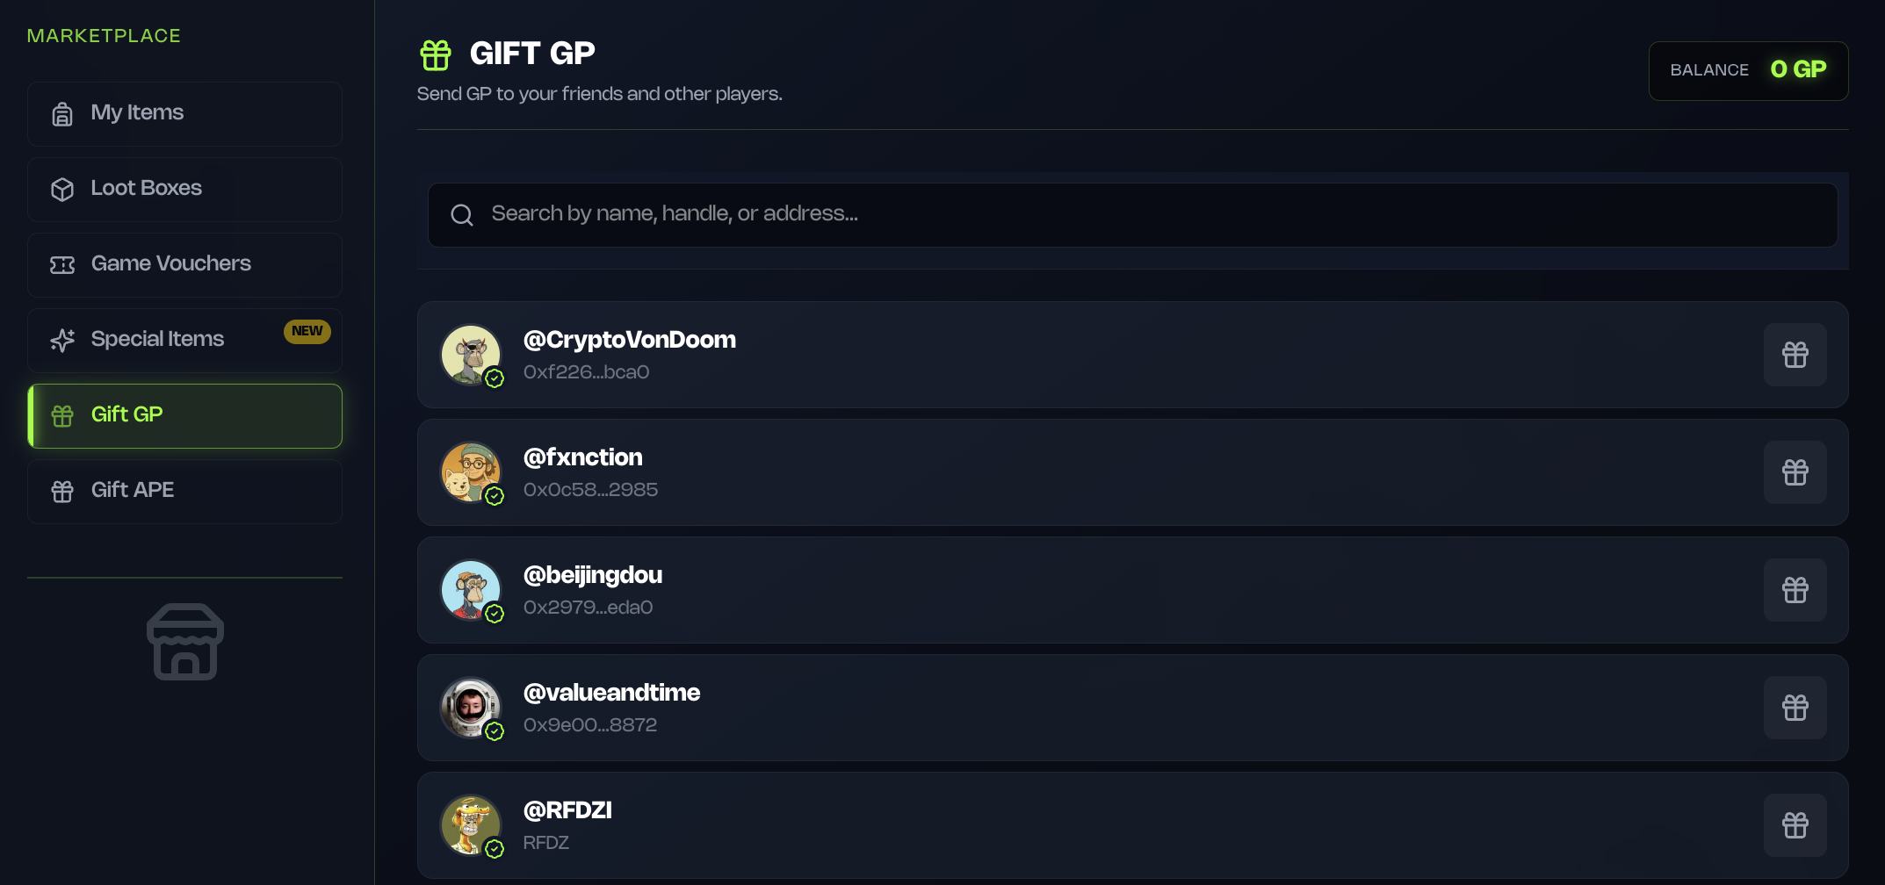Click gift icon in @valueandtime row

(x=1795, y=708)
